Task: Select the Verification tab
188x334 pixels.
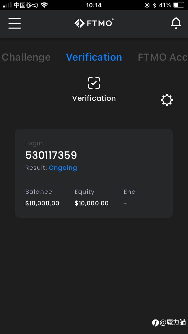Action: pyautogui.click(x=94, y=57)
